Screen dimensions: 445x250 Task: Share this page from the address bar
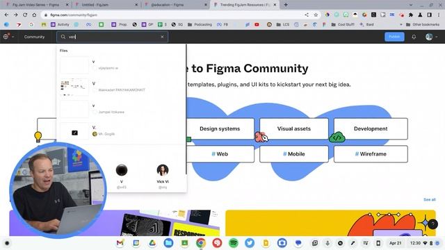tap(307, 15)
